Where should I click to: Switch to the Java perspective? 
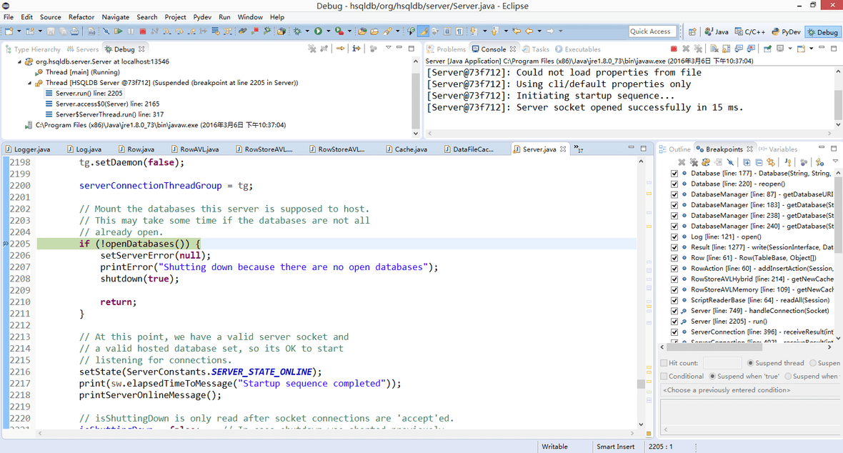coord(717,31)
